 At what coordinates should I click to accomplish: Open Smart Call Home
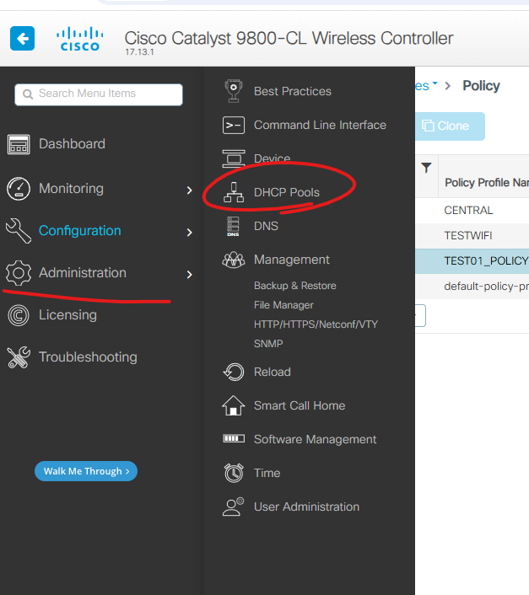(x=300, y=405)
